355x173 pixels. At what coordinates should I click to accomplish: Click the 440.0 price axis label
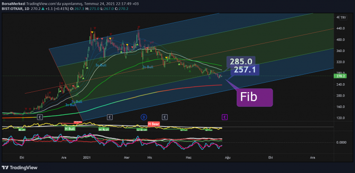coord(340,28)
